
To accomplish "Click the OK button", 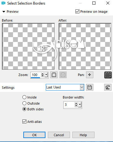I will tap(34, 135).
